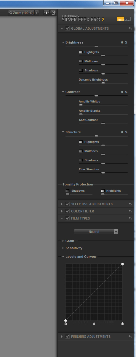The image size is (136, 357).
Task: Uncheck the Global Adjustments checkbox
Action: 68,28
